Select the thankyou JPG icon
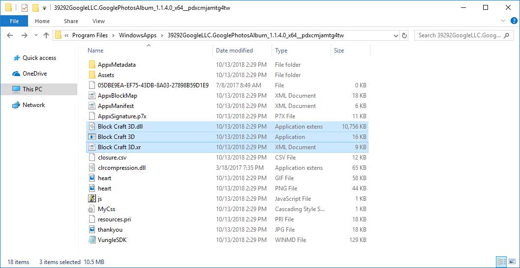 click(92, 230)
